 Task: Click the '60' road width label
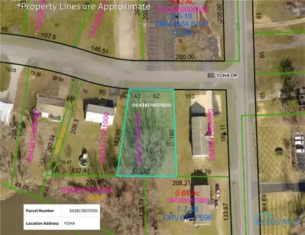click(x=211, y=76)
